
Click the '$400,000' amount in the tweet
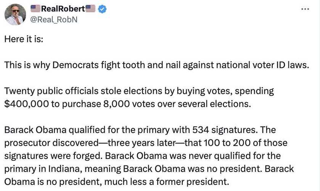pos(25,103)
